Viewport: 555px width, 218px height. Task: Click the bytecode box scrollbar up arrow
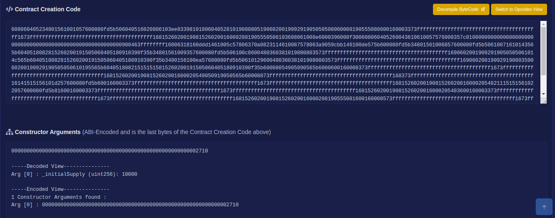tap(543, 24)
